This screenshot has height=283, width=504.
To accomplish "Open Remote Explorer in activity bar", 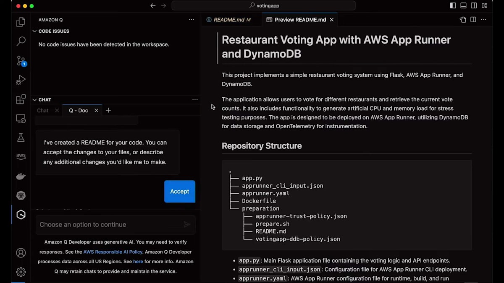I will click(21, 119).
